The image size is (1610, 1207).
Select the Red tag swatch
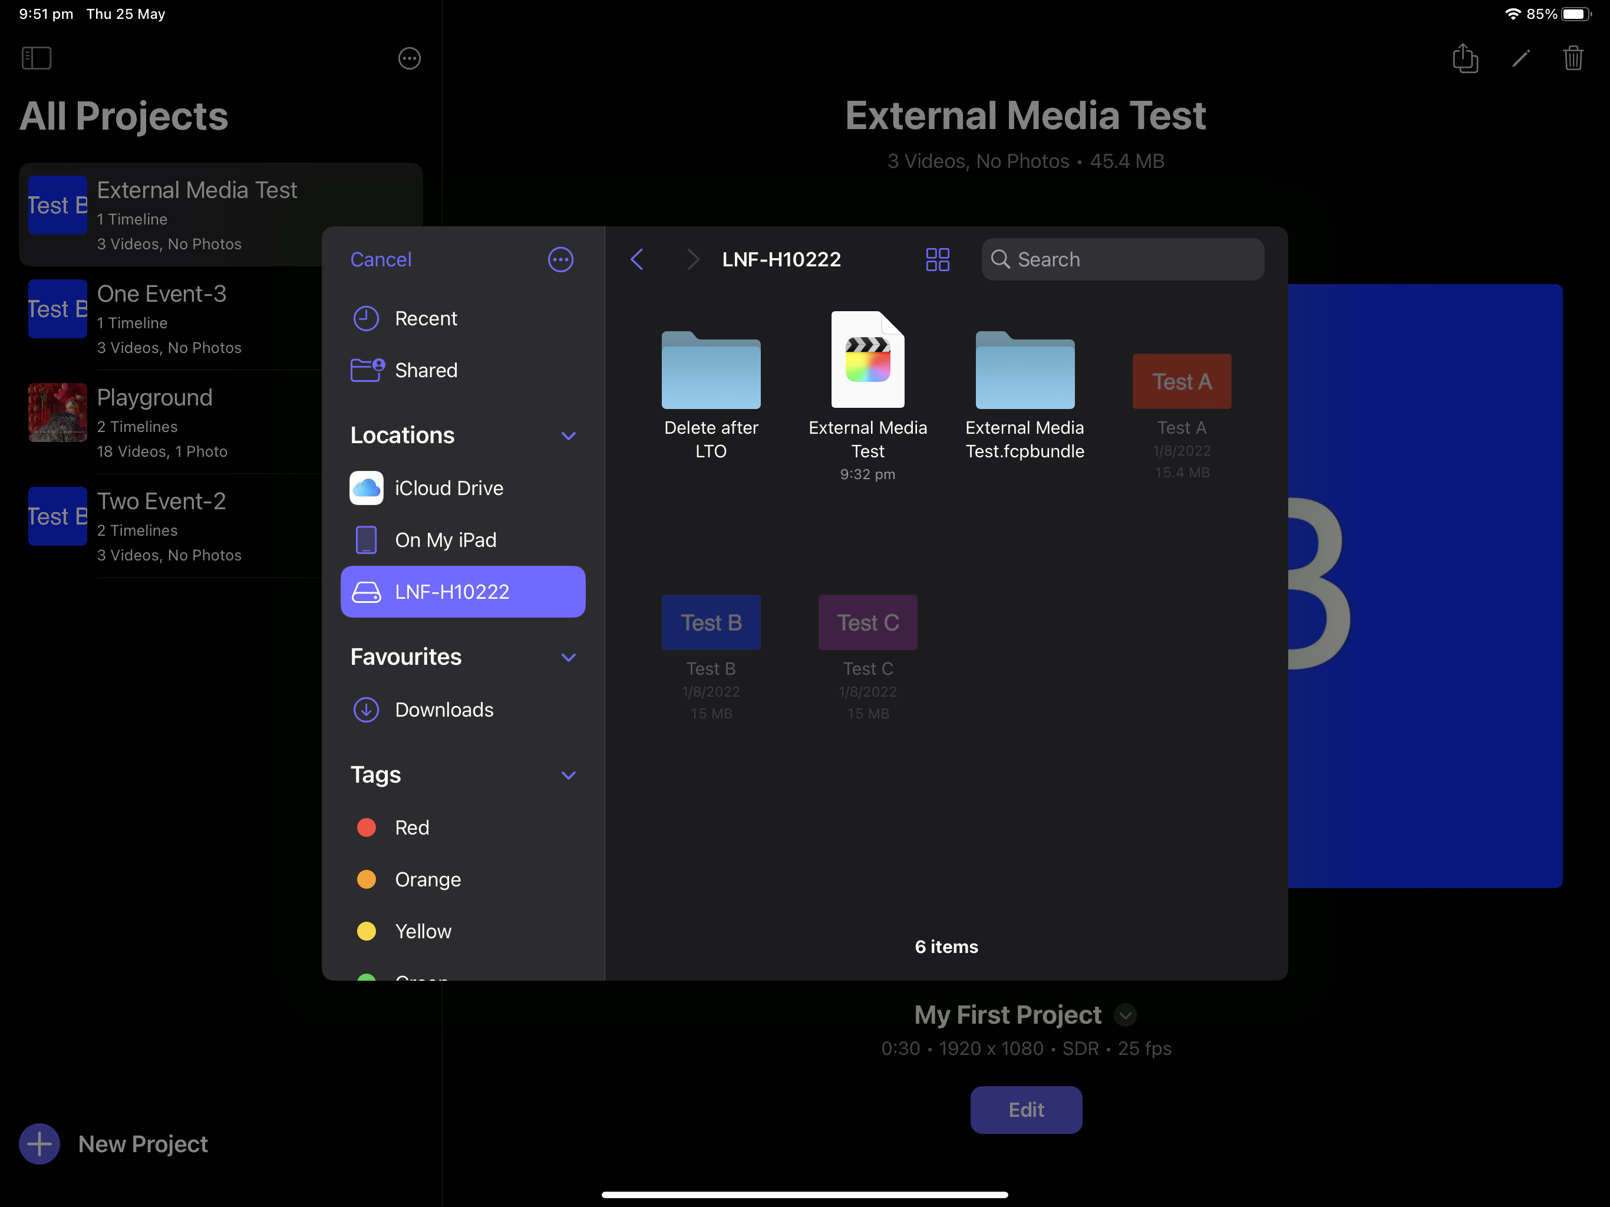tap(366, 827)
